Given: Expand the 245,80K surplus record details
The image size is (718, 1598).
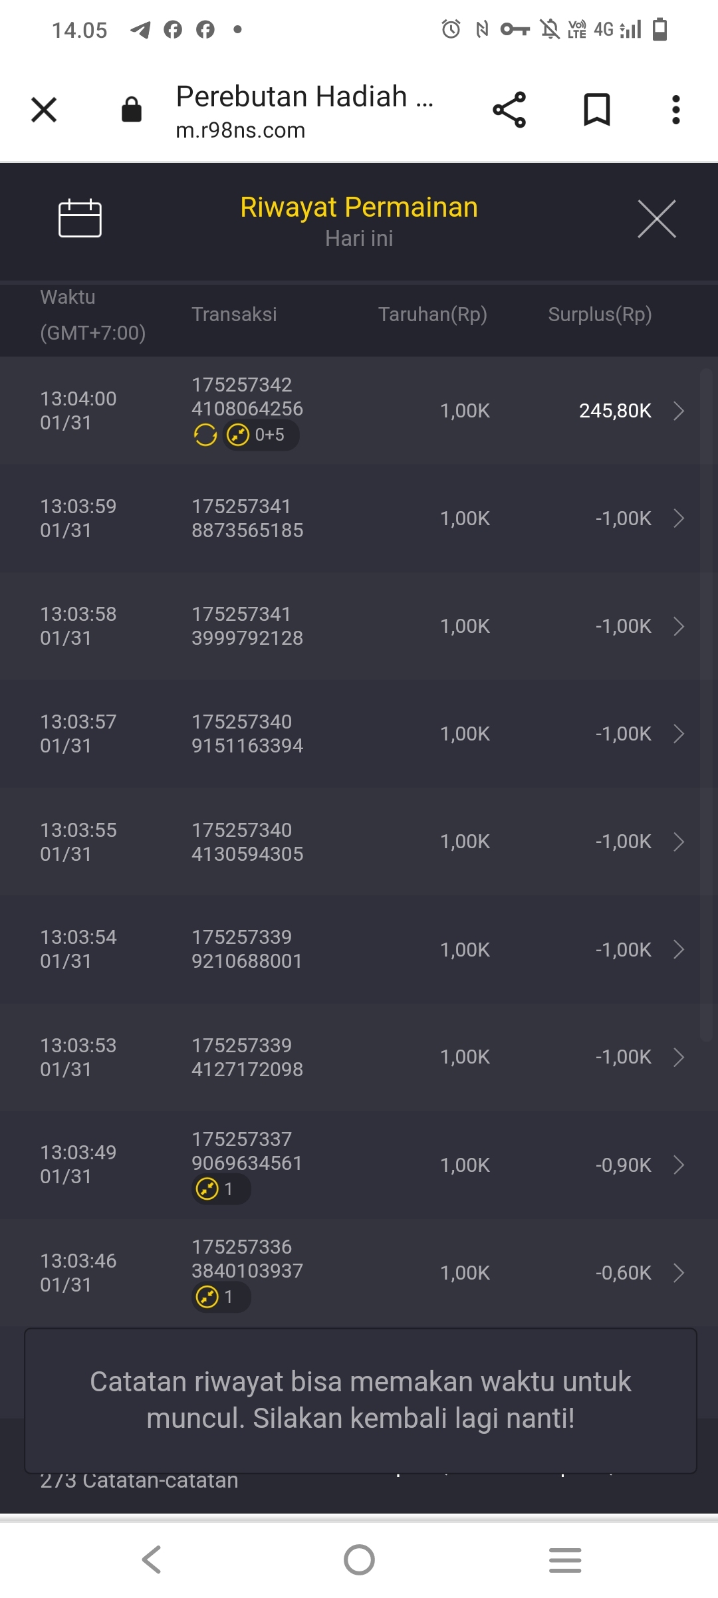Looking at the screenshot, I should point(678,411).
